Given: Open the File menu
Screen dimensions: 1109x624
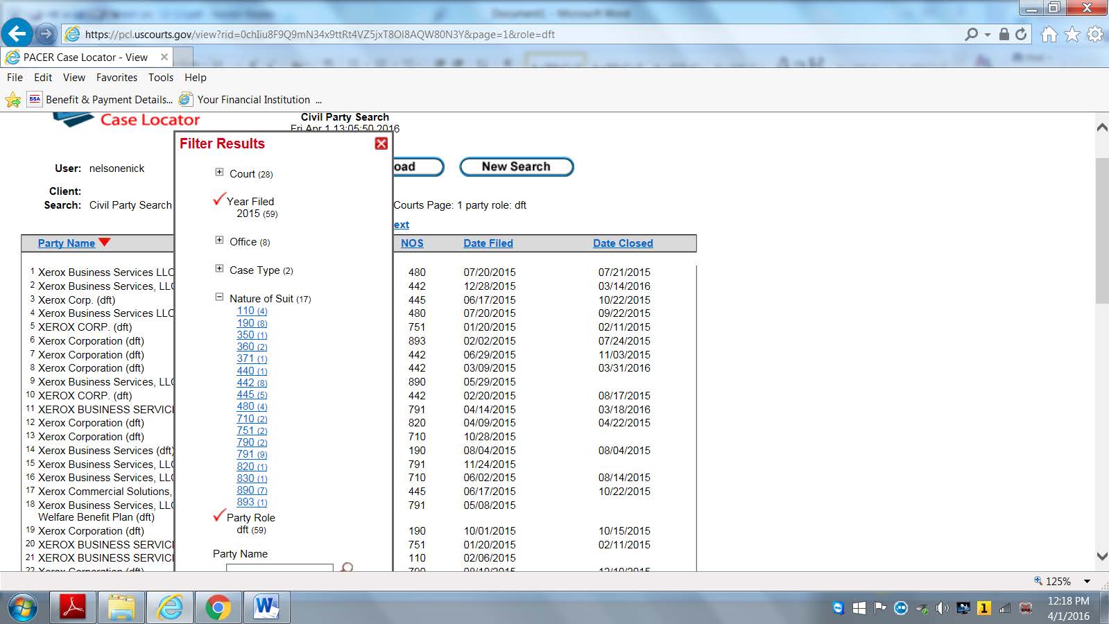Looking at the screenshot, I should click(x=15, y=78).
